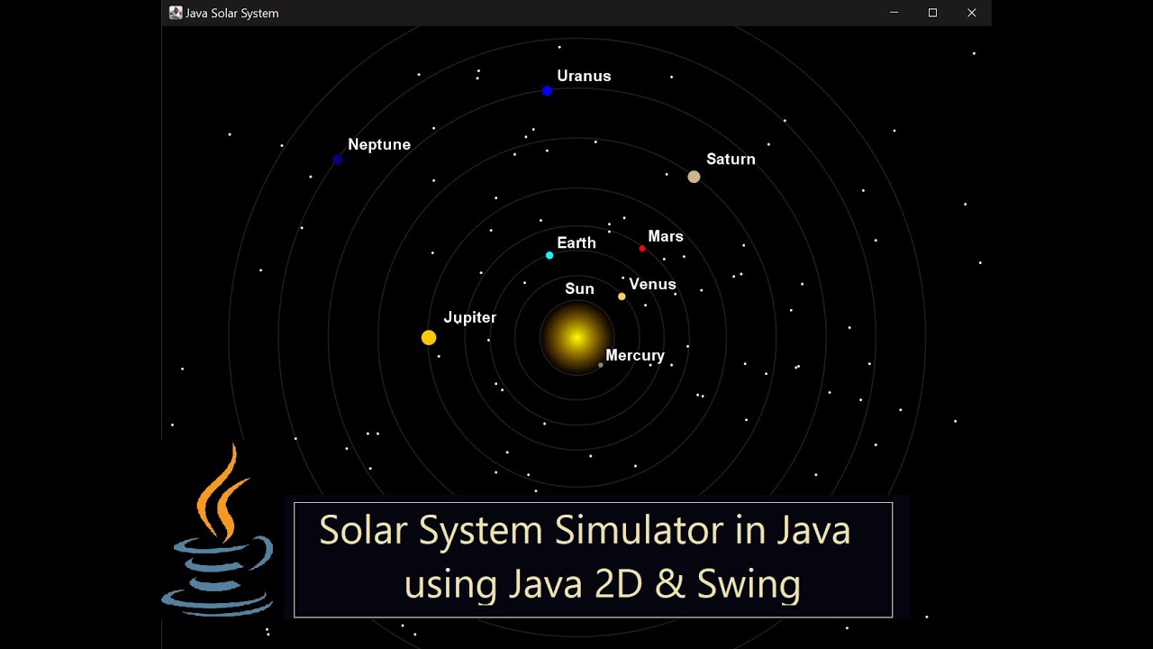Click the "Java Solar System" window title
This screenshot has width=1153, height=649.
coord(232,13)
